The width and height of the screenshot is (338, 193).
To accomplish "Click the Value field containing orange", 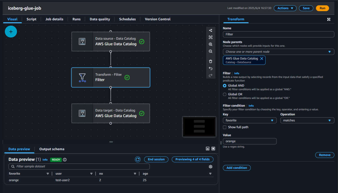I will tap(250, 141).
